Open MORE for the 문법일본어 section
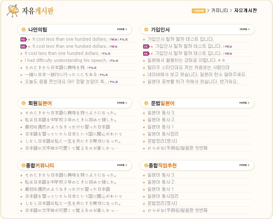273x219 pixels. [245, 103]
